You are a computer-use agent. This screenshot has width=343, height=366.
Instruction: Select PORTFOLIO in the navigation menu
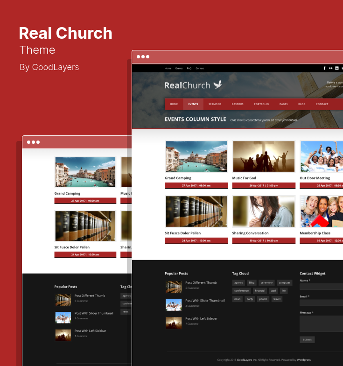(261, 104)
